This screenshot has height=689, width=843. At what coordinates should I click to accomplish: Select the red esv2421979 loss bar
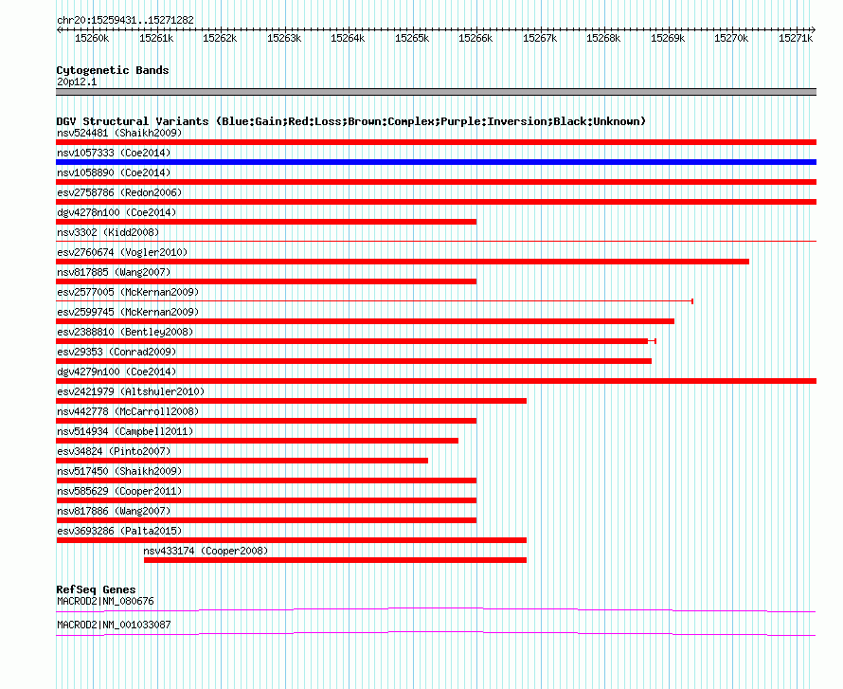click(292, 401)
